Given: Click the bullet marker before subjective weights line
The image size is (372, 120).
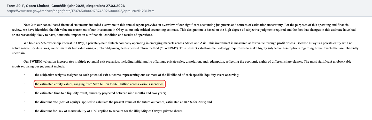Looking at the screenshot, I should [x=24, y=75].
